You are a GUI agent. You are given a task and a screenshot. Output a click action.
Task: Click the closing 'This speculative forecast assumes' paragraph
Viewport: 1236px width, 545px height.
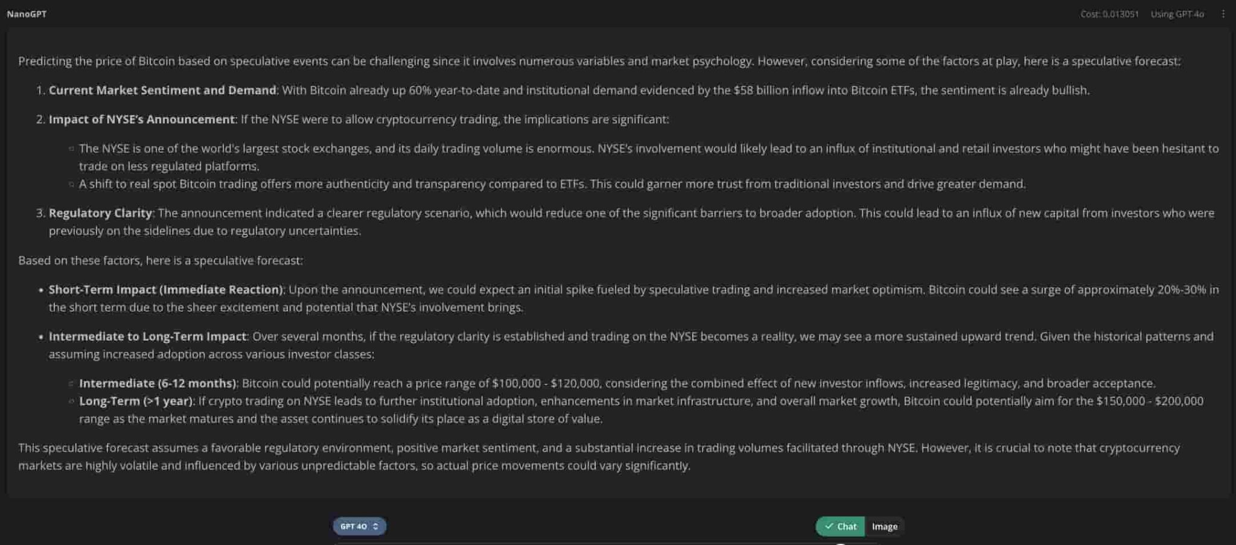(x=599, y=456)
